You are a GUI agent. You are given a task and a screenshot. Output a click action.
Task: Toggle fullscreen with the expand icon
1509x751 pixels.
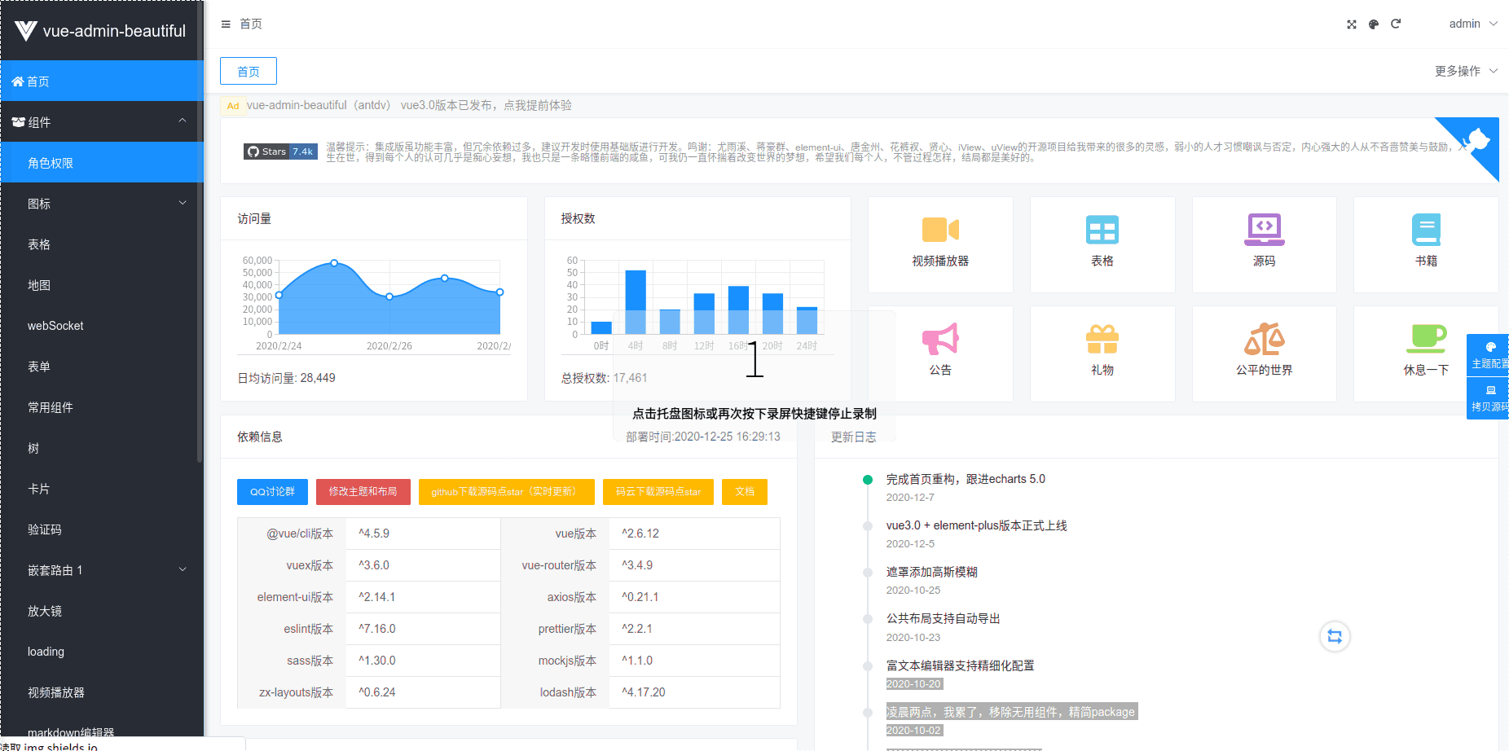(x=1352, y=24)
